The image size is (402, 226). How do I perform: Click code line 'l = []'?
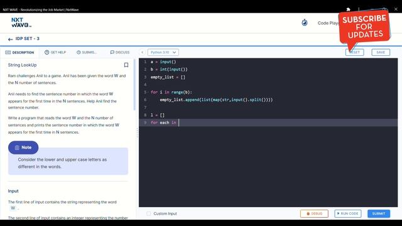coord(158,115)
